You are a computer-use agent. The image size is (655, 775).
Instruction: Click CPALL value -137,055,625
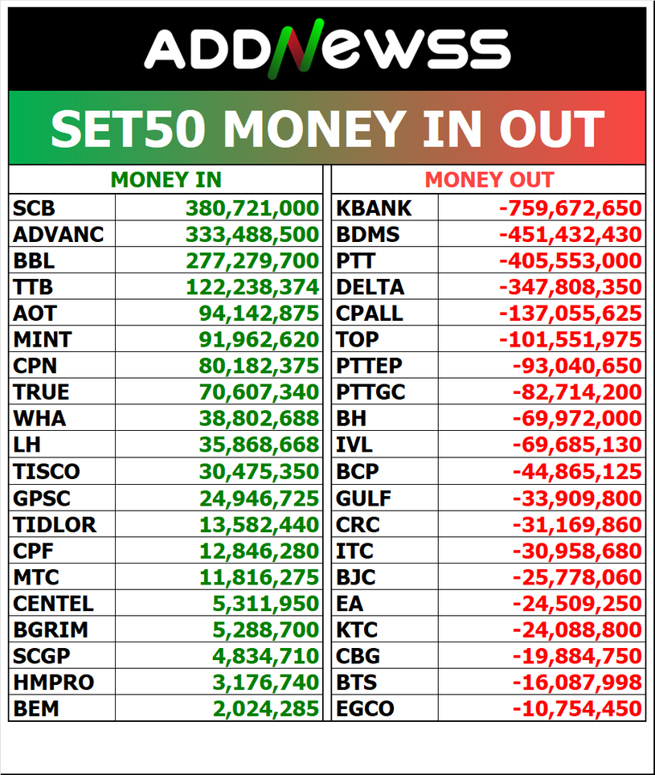tap(571, 314)
